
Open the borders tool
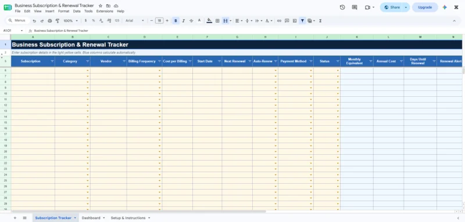click(x=217, y=21)
